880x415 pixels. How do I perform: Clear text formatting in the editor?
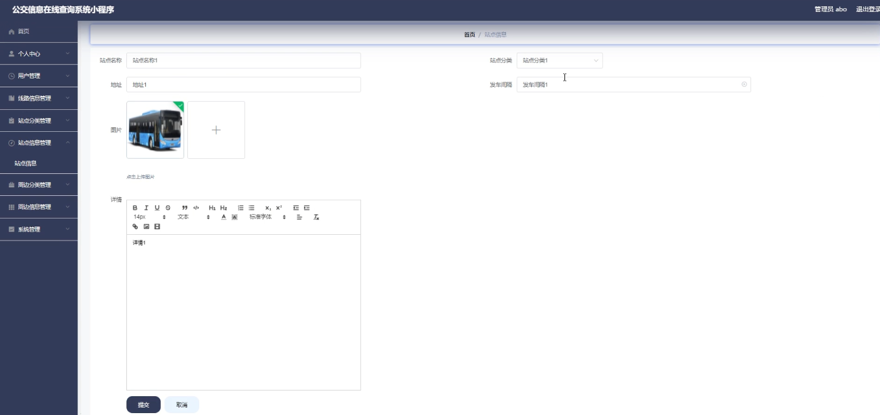click(x=316, y=216)
